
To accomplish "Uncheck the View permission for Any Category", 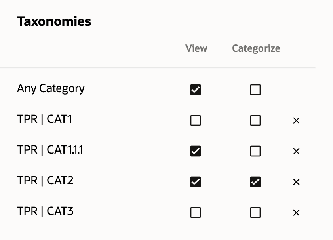I will [x=196, y=90].
